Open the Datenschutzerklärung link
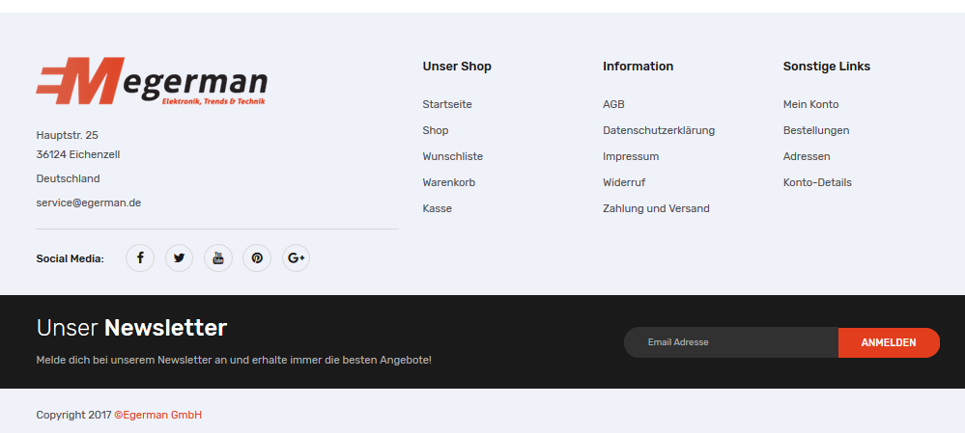 (x=659, y=131)
